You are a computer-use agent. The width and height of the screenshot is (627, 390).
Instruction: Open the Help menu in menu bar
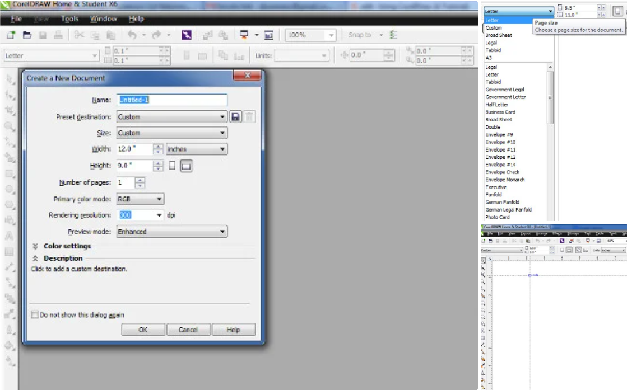[x=136, y=18]
